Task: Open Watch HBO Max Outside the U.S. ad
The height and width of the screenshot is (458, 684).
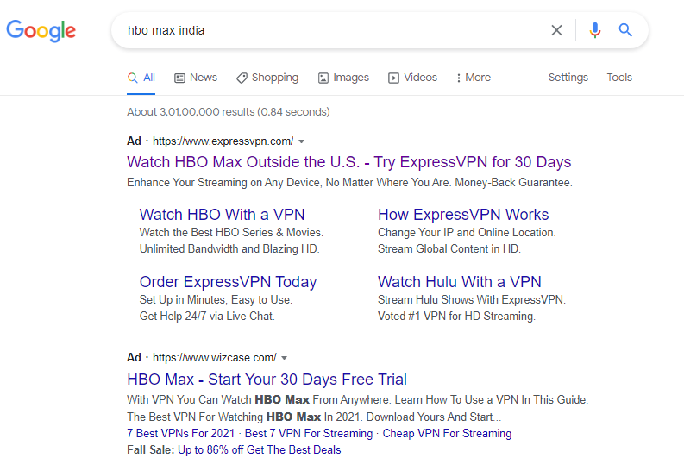Action: (349, 162)
